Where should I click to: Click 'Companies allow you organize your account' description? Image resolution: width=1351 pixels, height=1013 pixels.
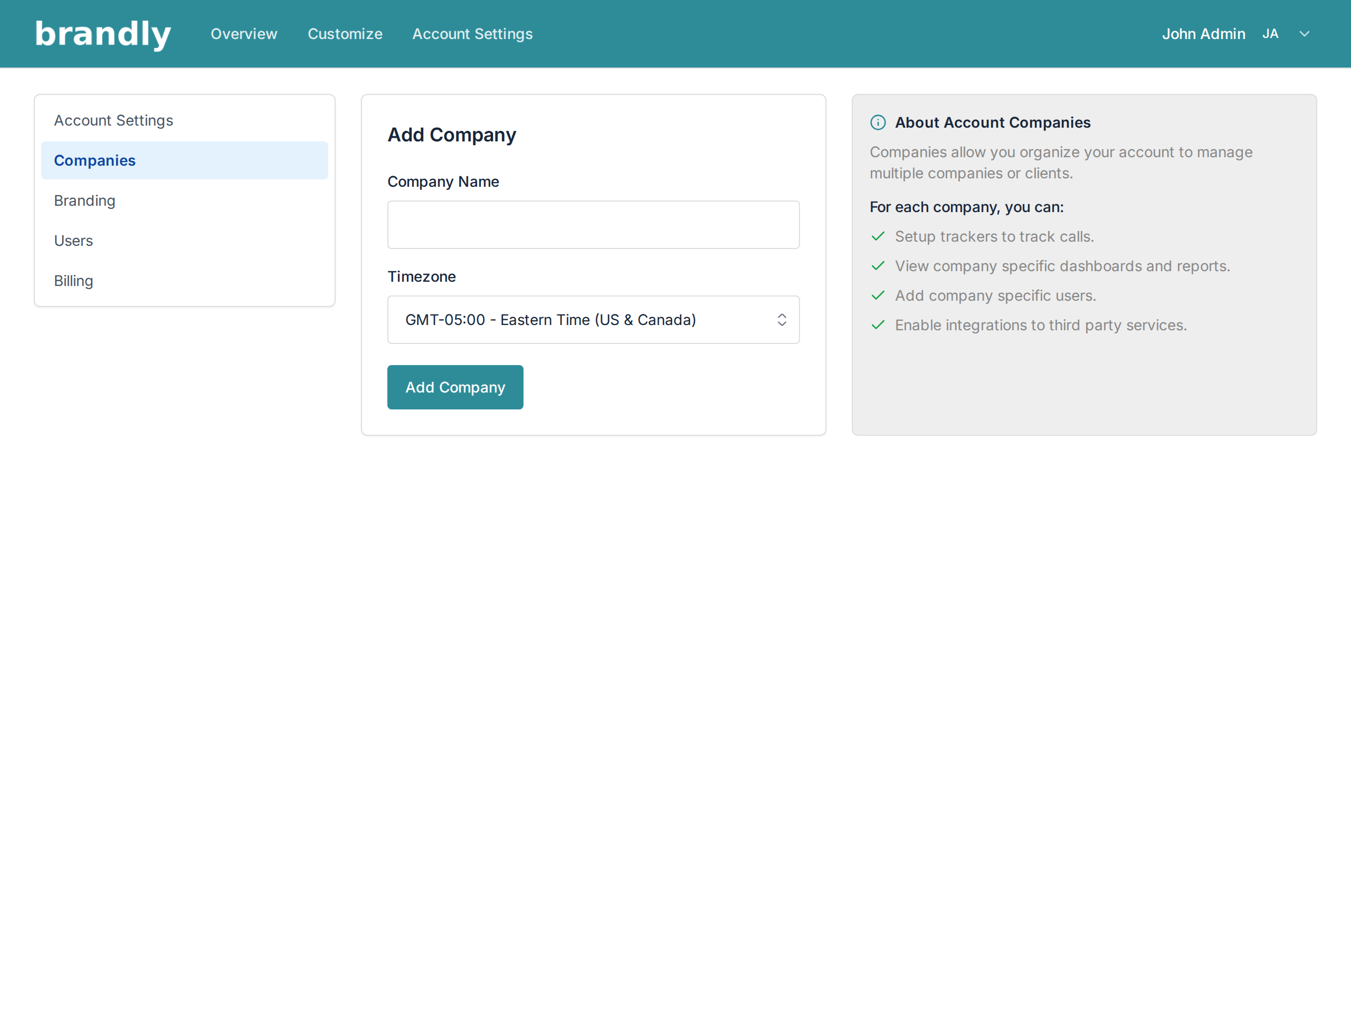coord(1061,163)
